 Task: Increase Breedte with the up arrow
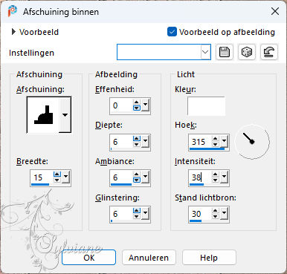(57, 174)
